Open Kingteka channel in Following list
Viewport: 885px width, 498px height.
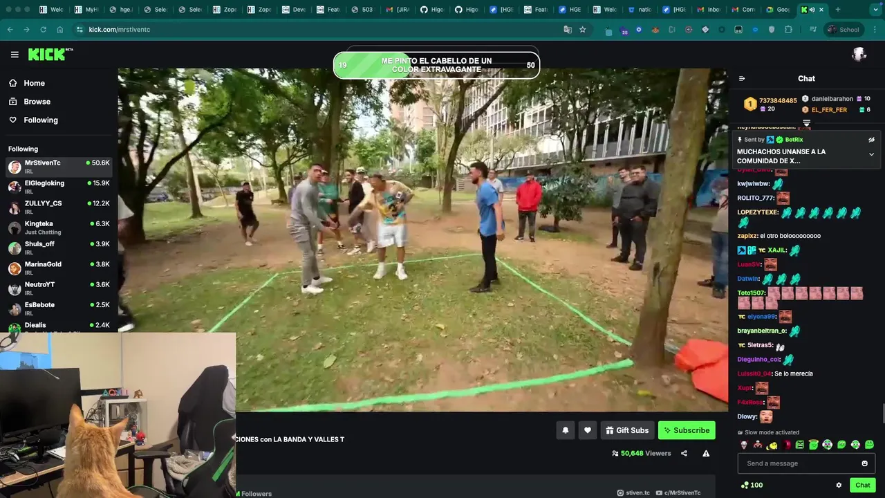click(x=59, y=228)
